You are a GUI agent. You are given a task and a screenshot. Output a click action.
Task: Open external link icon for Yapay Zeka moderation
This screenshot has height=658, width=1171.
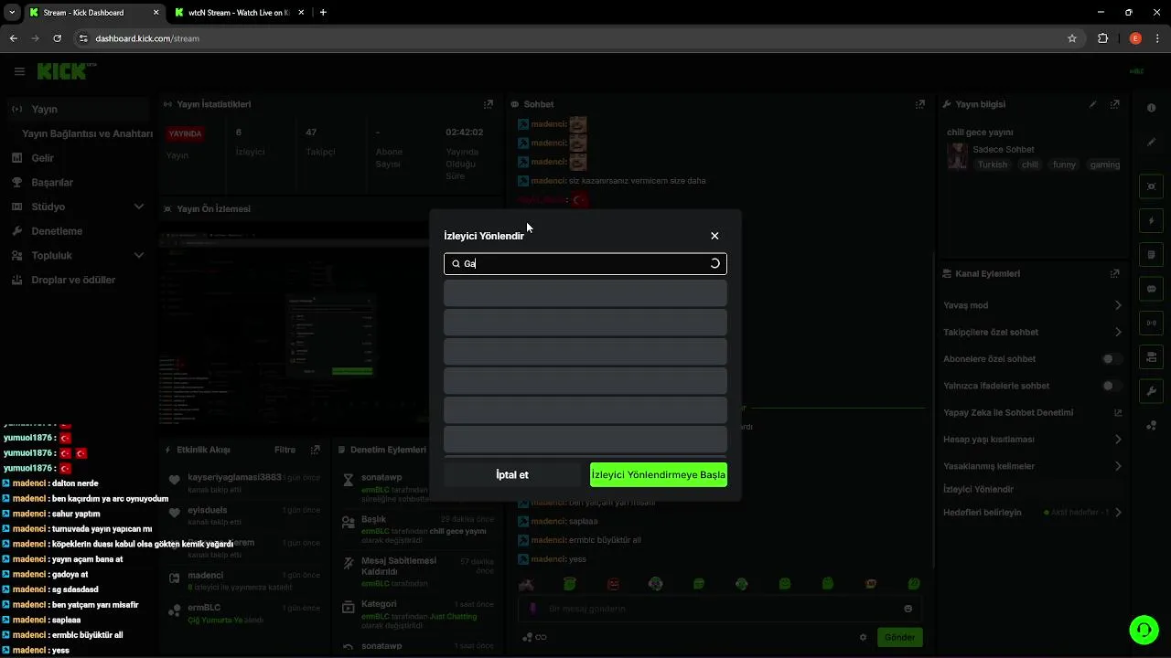(1118, 412)
